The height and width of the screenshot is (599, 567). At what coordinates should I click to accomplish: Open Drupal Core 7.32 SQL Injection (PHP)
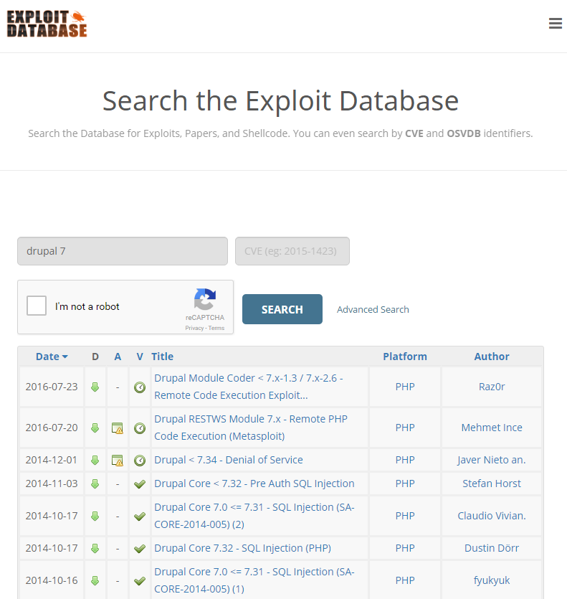(x=242, y=548)
